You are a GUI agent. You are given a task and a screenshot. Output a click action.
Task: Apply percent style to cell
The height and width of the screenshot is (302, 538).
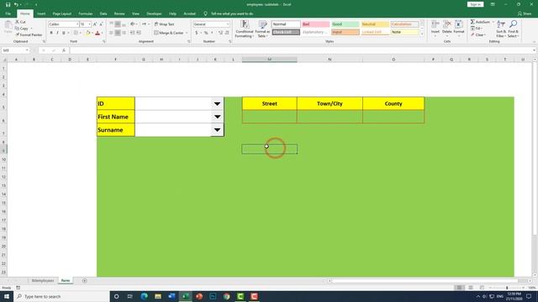click(x=206, y=33)
